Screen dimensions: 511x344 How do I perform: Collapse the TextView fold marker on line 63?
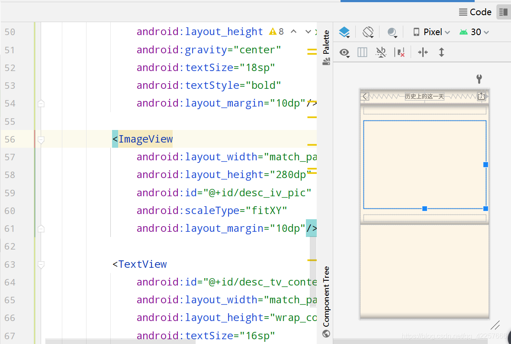click(41, 264)
